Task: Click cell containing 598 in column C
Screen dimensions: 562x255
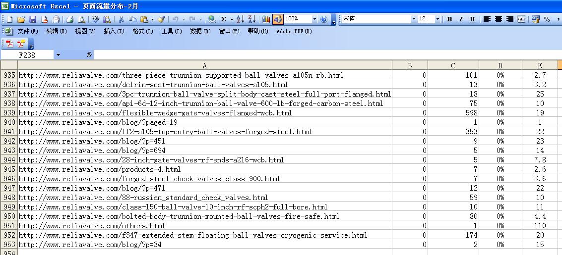Action: coord(453,113)
